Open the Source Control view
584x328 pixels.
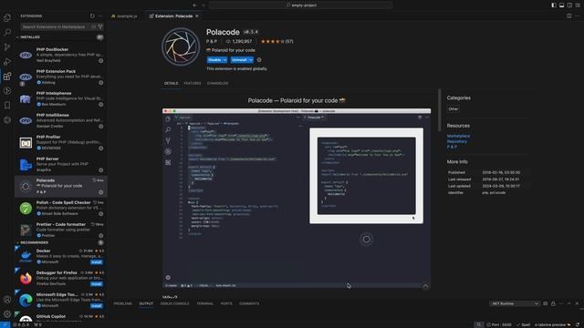pyautogui.click(x=7, y=46)
